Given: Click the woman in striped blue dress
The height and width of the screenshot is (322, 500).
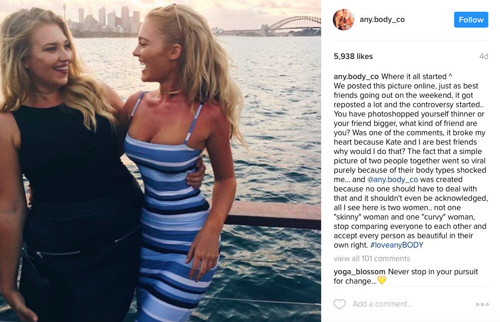Looking at the screenshot, I should (x=178, y=166).
